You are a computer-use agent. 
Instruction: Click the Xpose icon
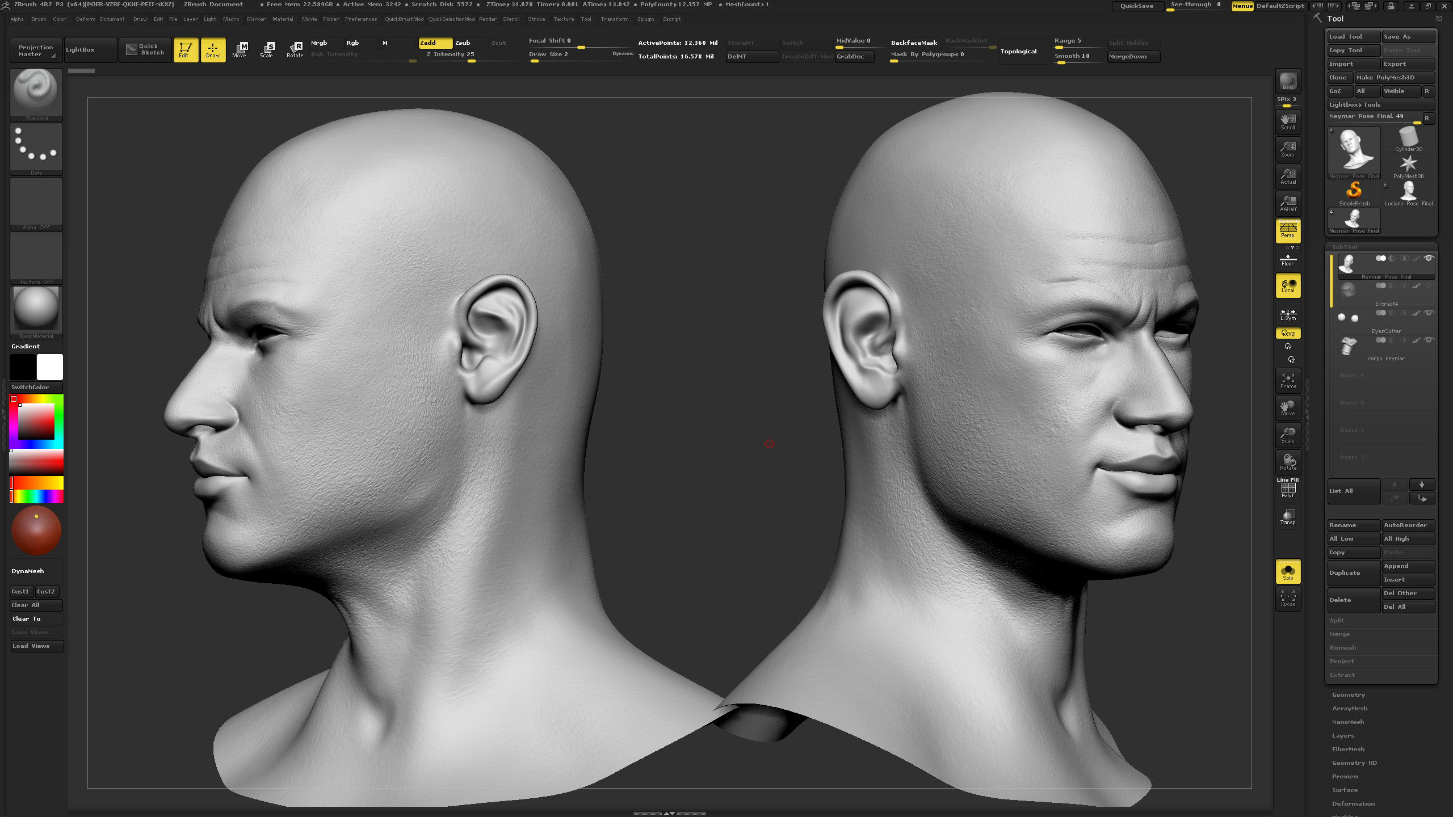(x=1288, y=599)
